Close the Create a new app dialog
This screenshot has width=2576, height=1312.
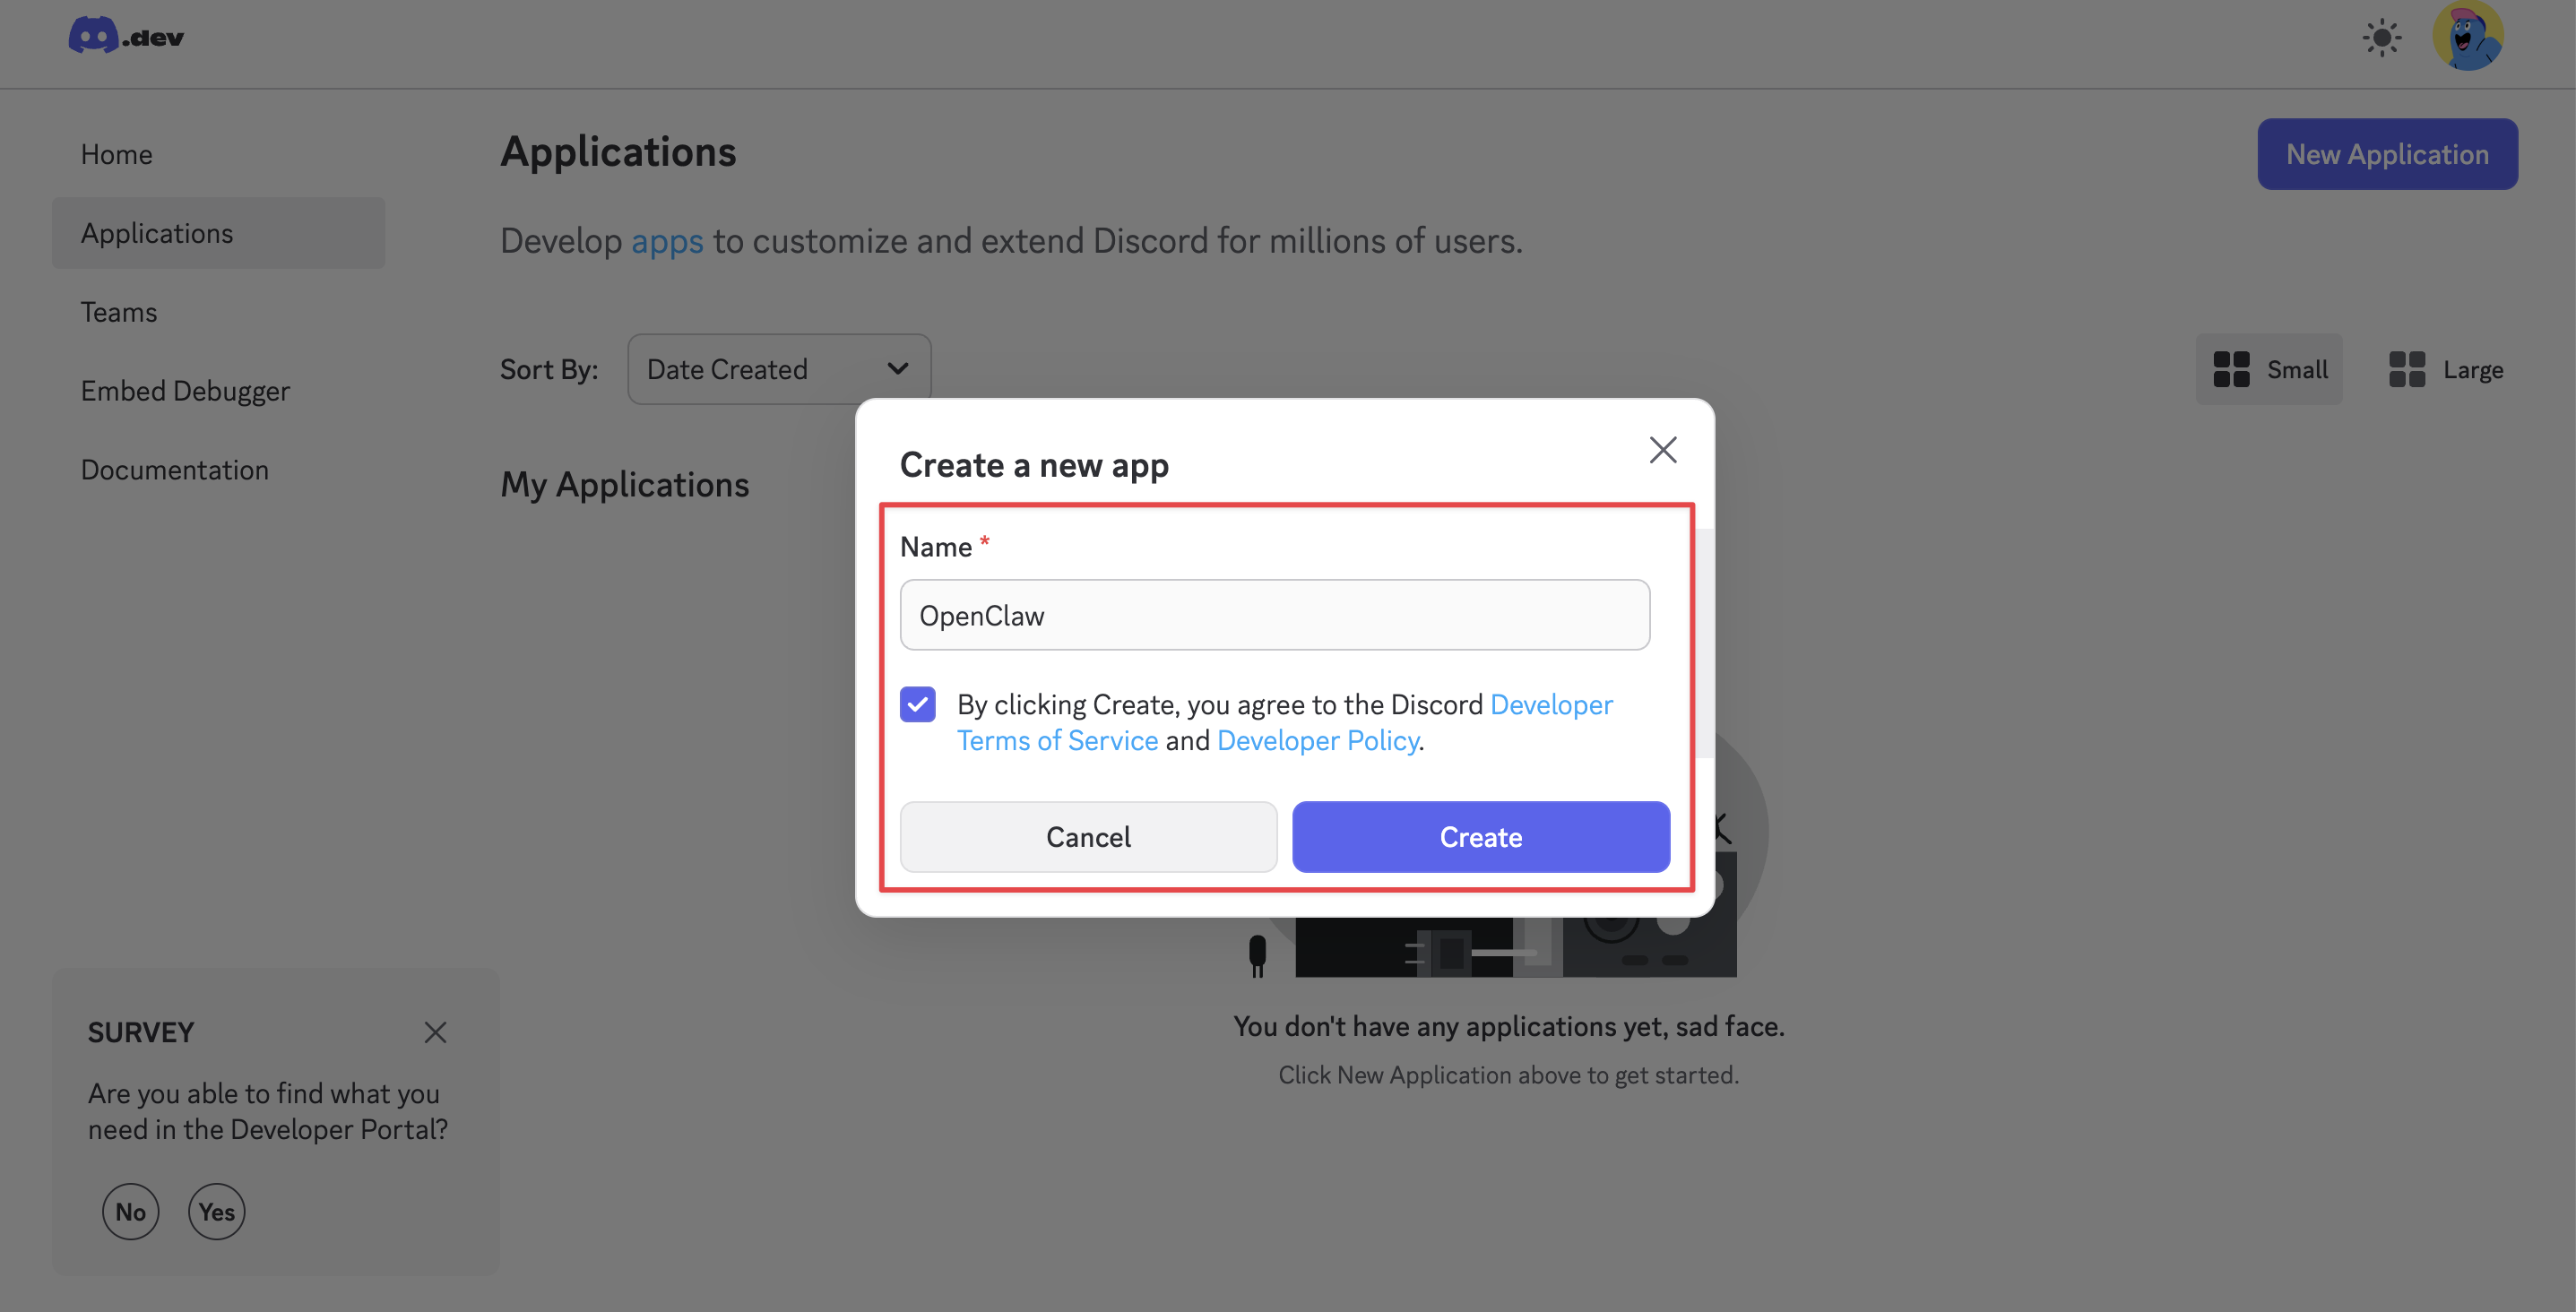tap(1662, 450)
